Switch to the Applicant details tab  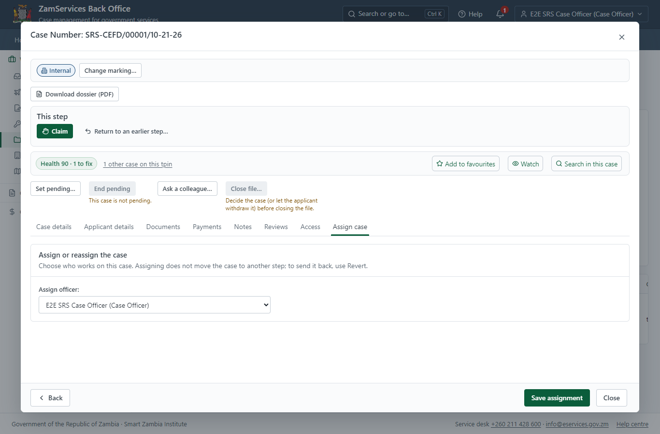coord(109,227)
